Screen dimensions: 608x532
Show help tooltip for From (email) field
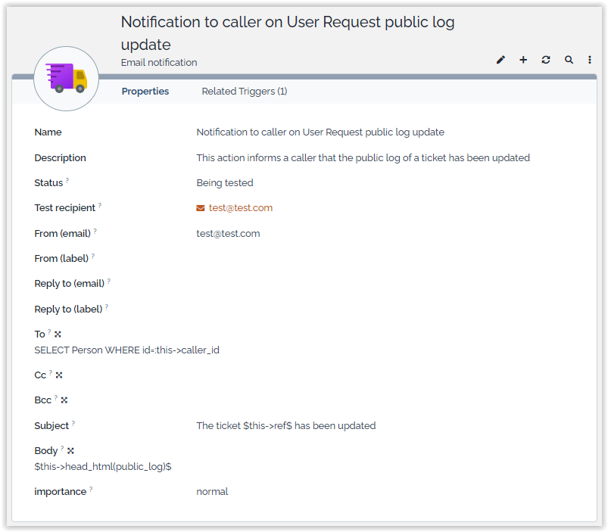pos(95,232)
